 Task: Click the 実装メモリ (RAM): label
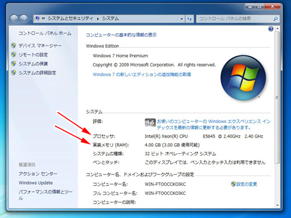point(111,145)
